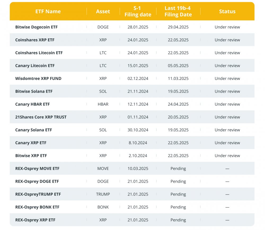
Task: Select the "REX-Osprey BONK ETF" name
Action: [37, 207]
